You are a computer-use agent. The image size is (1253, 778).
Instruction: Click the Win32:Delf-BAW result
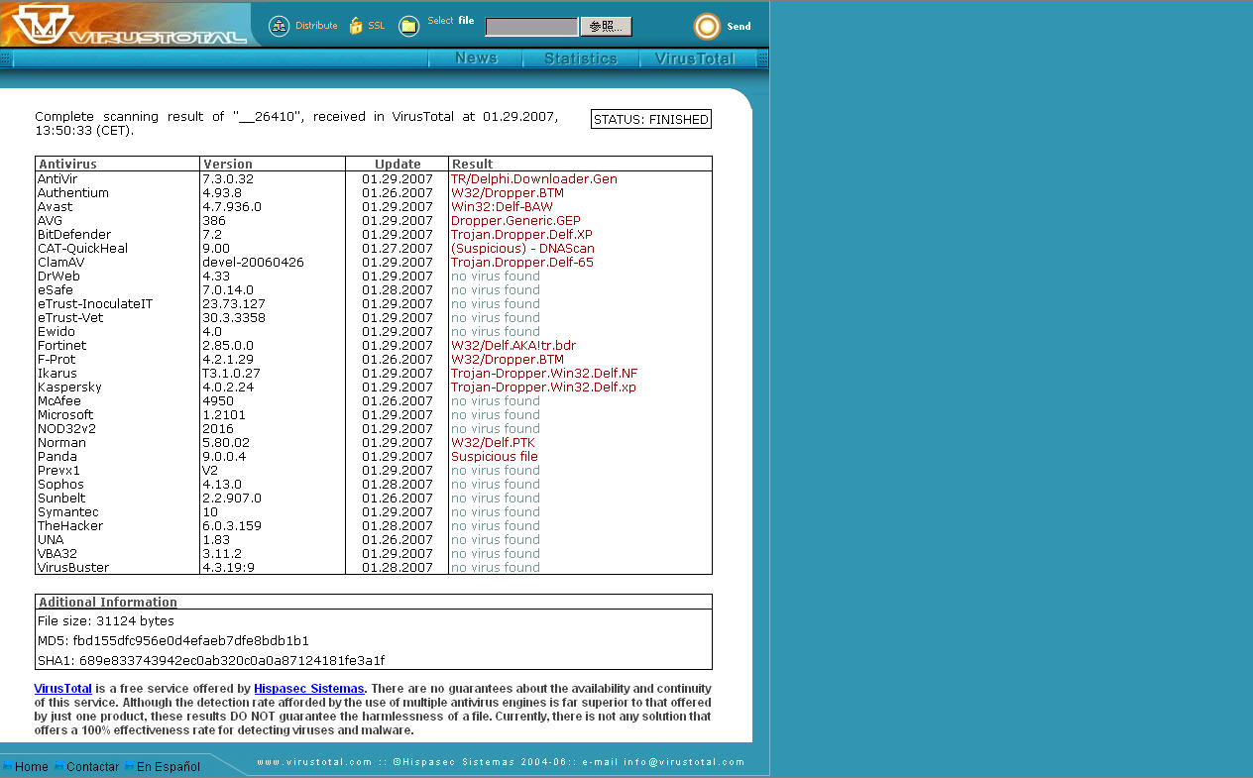502,207
